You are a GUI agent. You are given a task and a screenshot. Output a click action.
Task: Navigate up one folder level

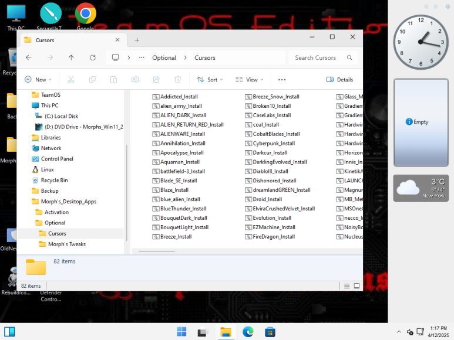(71, 57)
